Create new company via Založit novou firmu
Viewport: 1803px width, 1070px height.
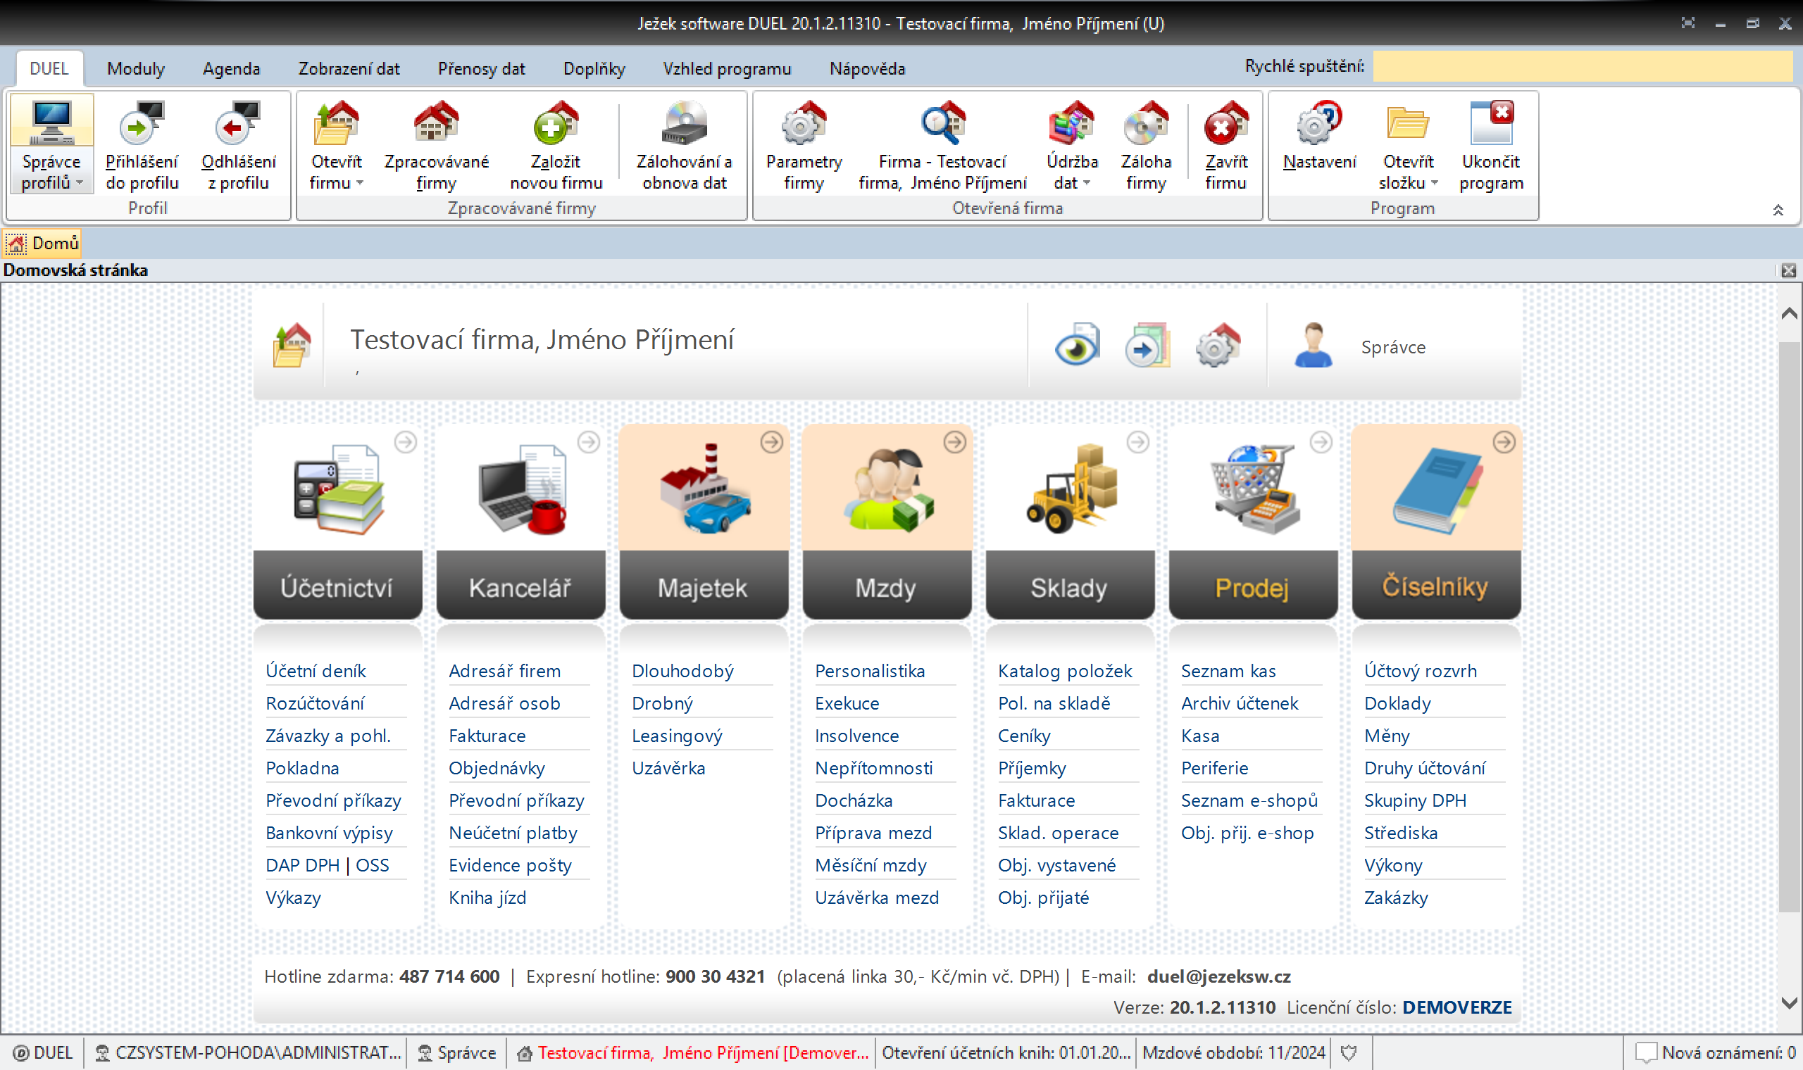tap(556, 145)
